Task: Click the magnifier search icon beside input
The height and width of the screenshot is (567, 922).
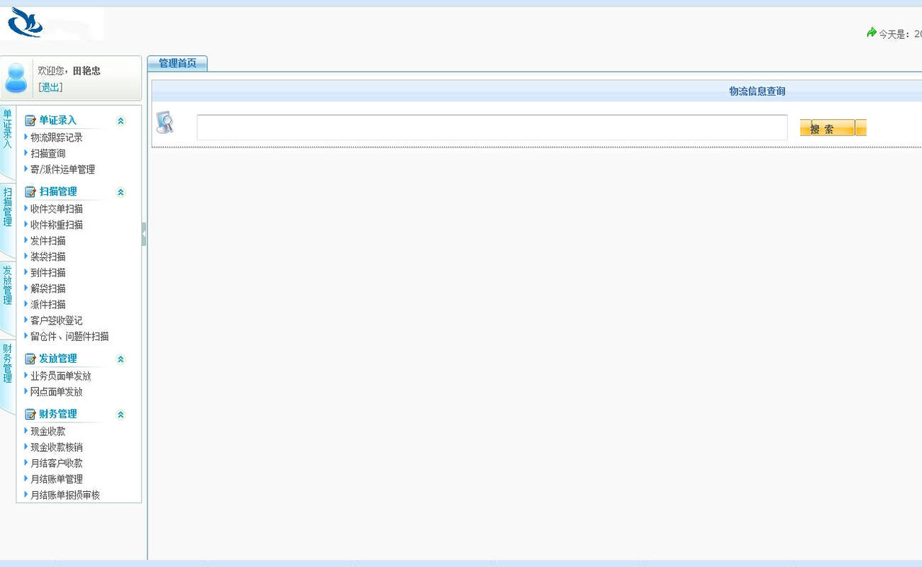Action: 165,123
